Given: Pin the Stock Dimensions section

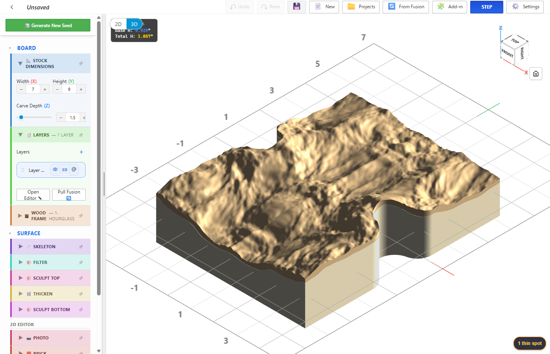Looking at the screenshot, I should pos(81,63).
